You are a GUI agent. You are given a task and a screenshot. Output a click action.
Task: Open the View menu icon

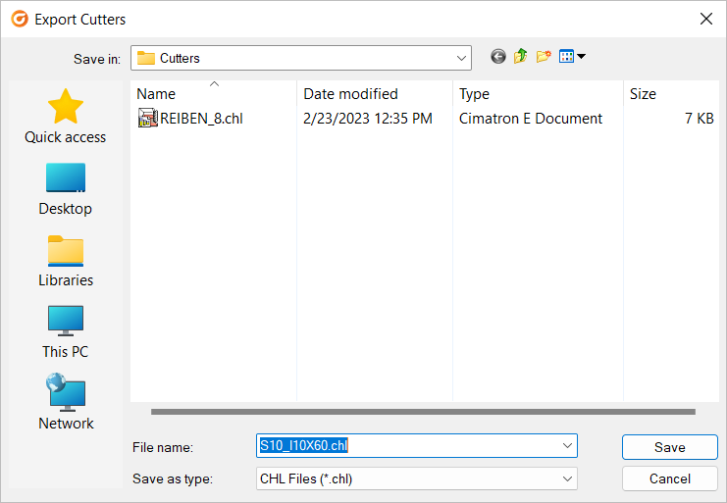572,57
